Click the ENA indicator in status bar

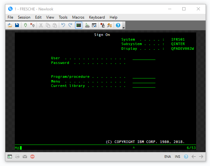pos(167,157)
